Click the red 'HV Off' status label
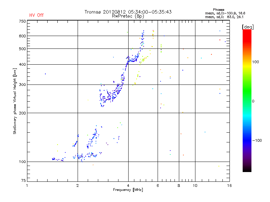The width and height of the screenshot is (270, 202). [x=36, y=15]
